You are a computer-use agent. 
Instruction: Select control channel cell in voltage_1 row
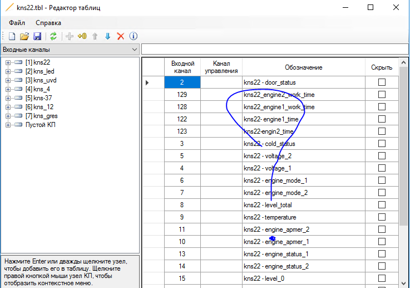[x=221, y=168]
